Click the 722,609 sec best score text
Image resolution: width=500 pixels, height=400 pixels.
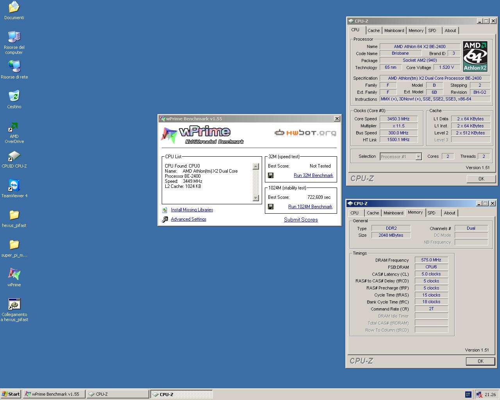(x=319, y=197)
